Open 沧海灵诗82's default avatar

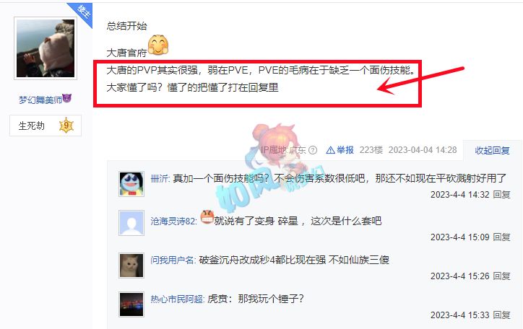click(131, 223)
